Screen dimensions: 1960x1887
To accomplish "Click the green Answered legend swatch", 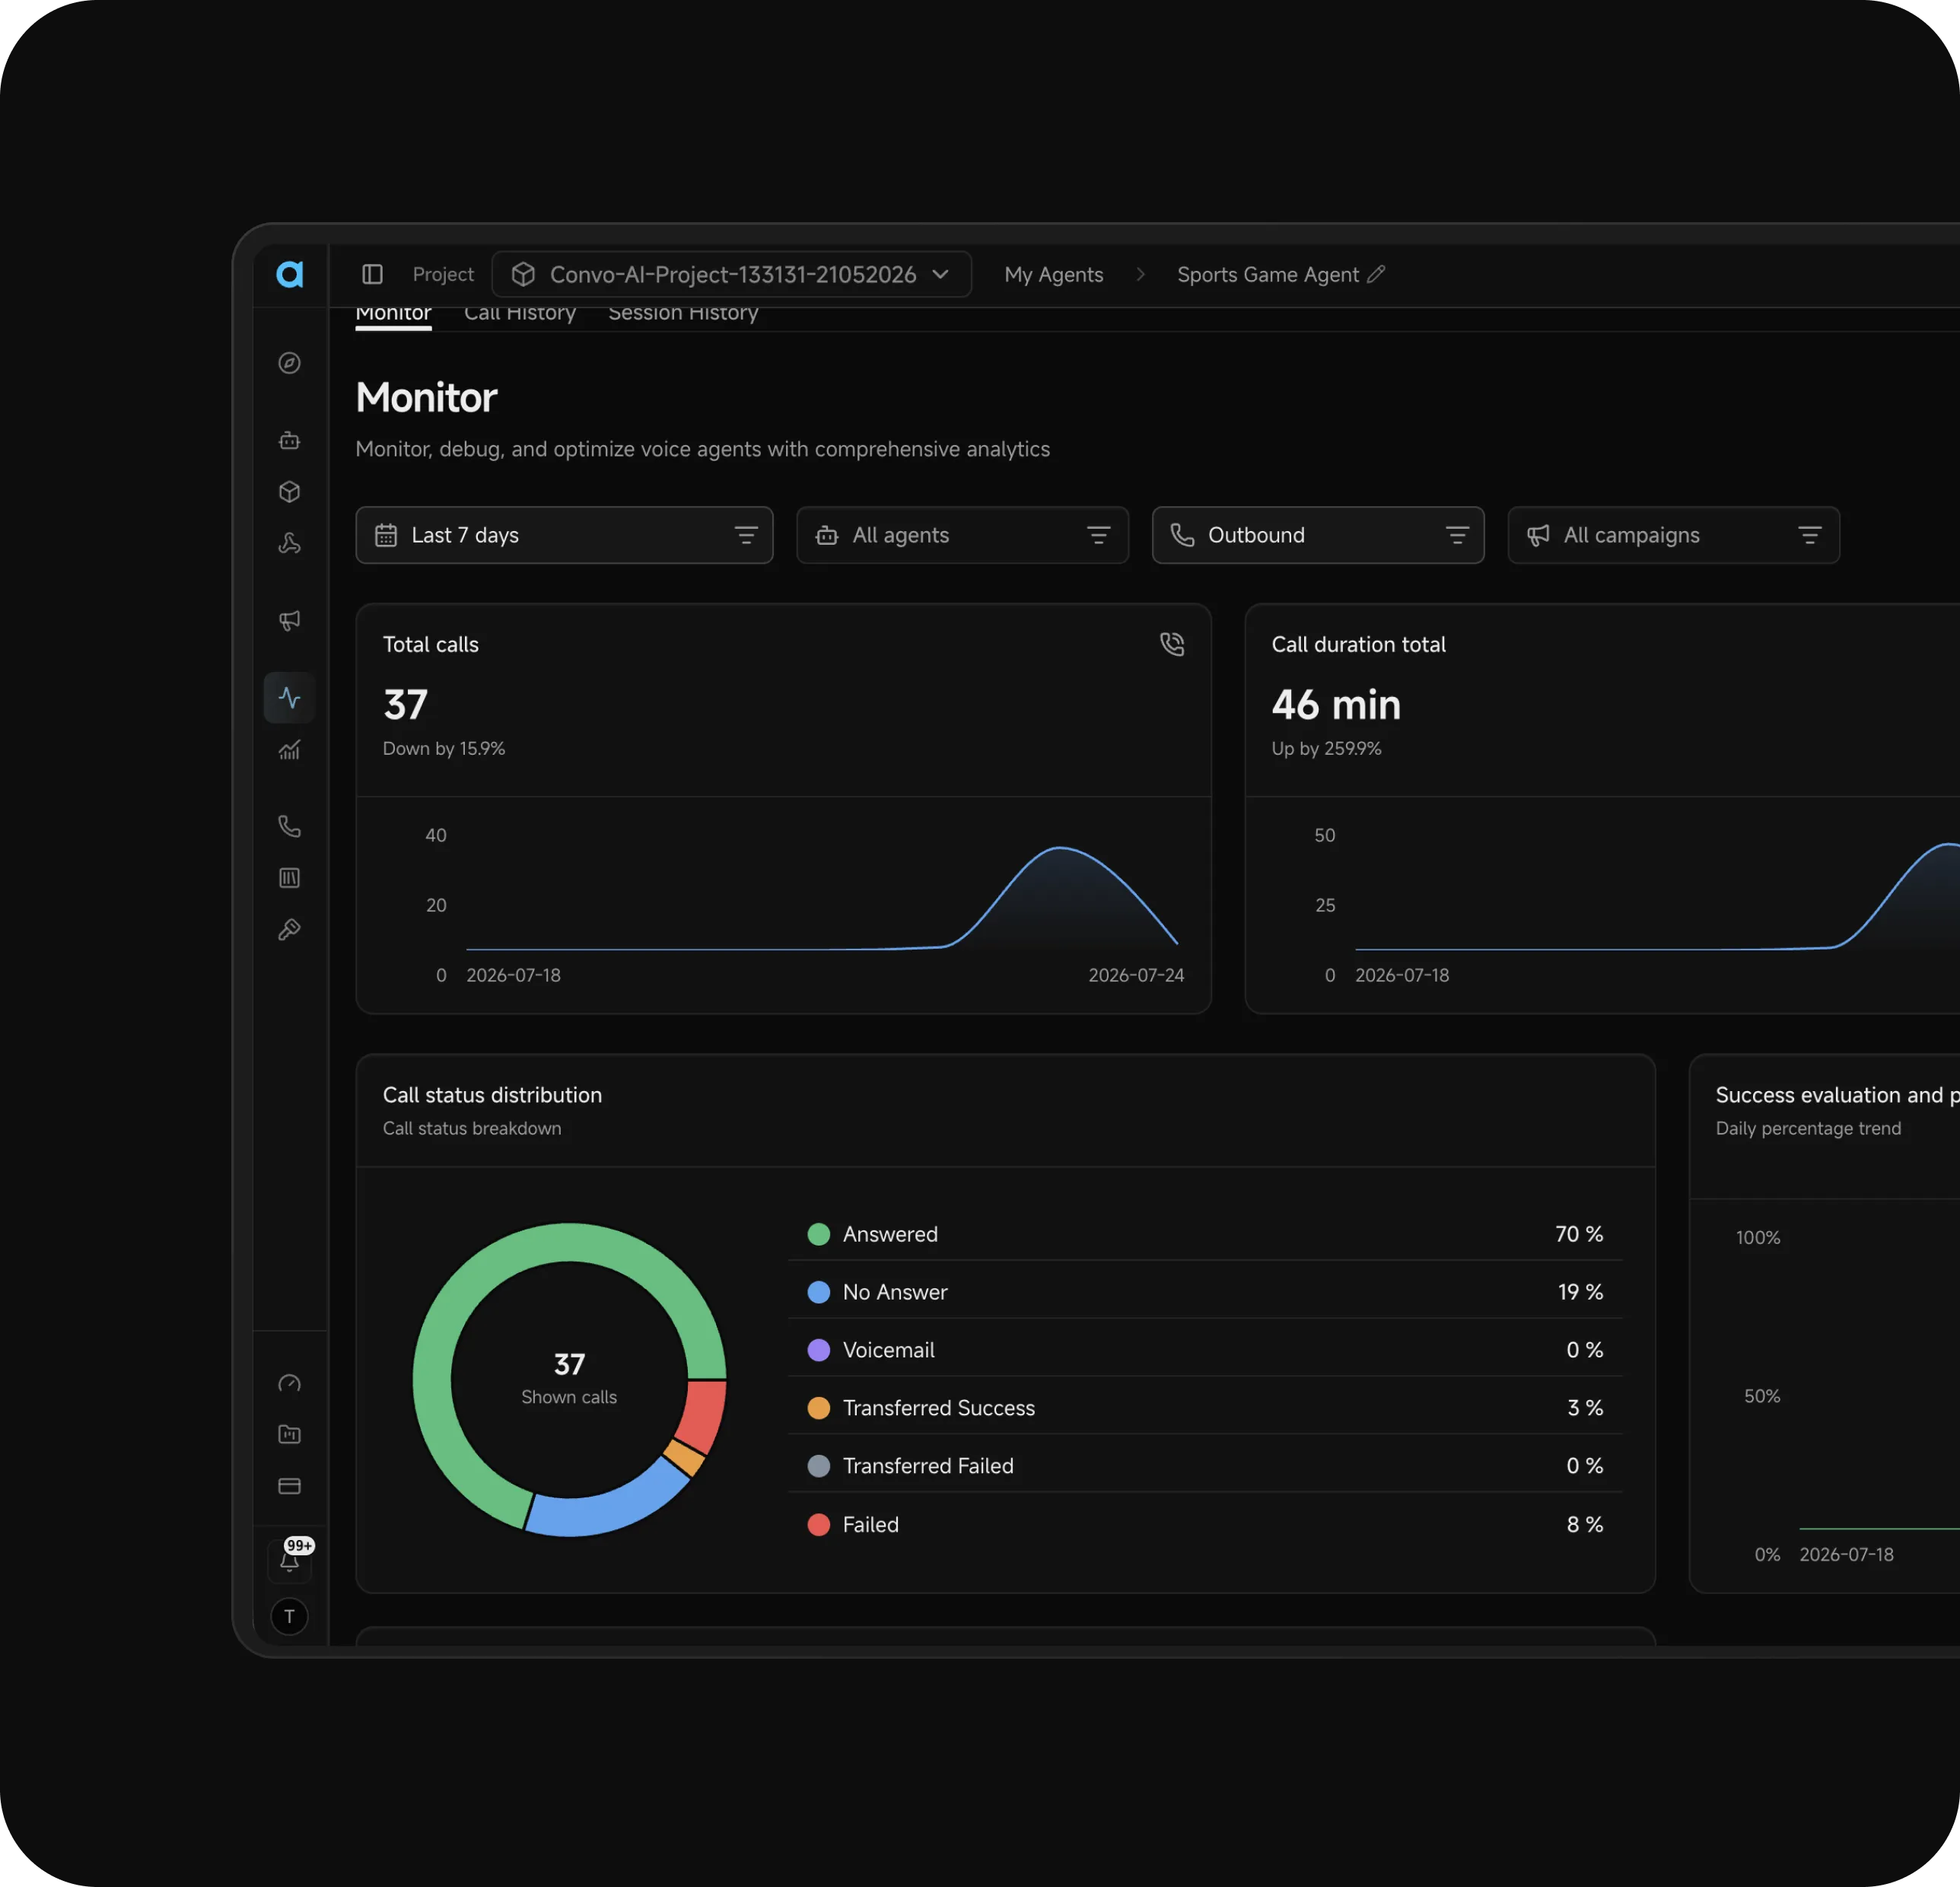I will pos(819,1234).
